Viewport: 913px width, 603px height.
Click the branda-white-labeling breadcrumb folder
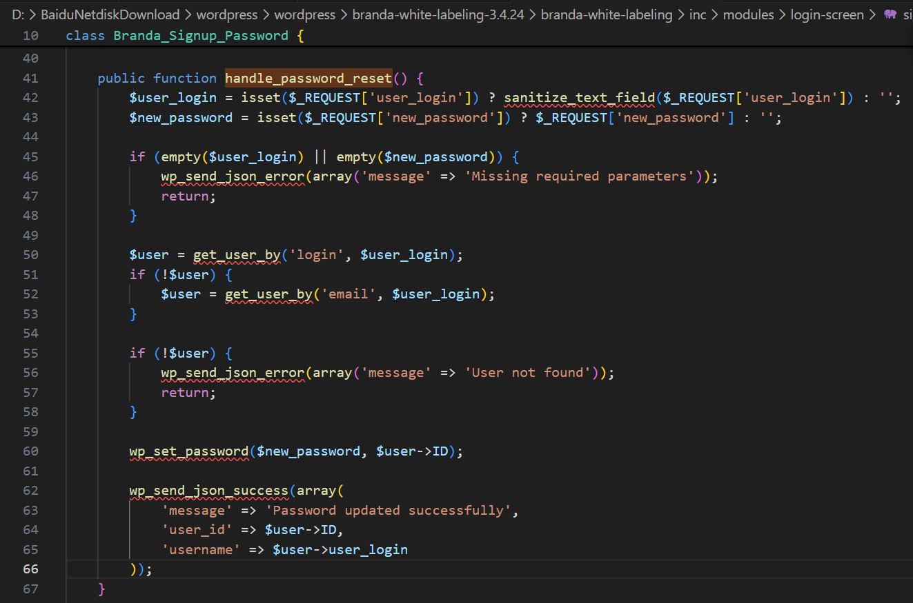pos(606,14)
